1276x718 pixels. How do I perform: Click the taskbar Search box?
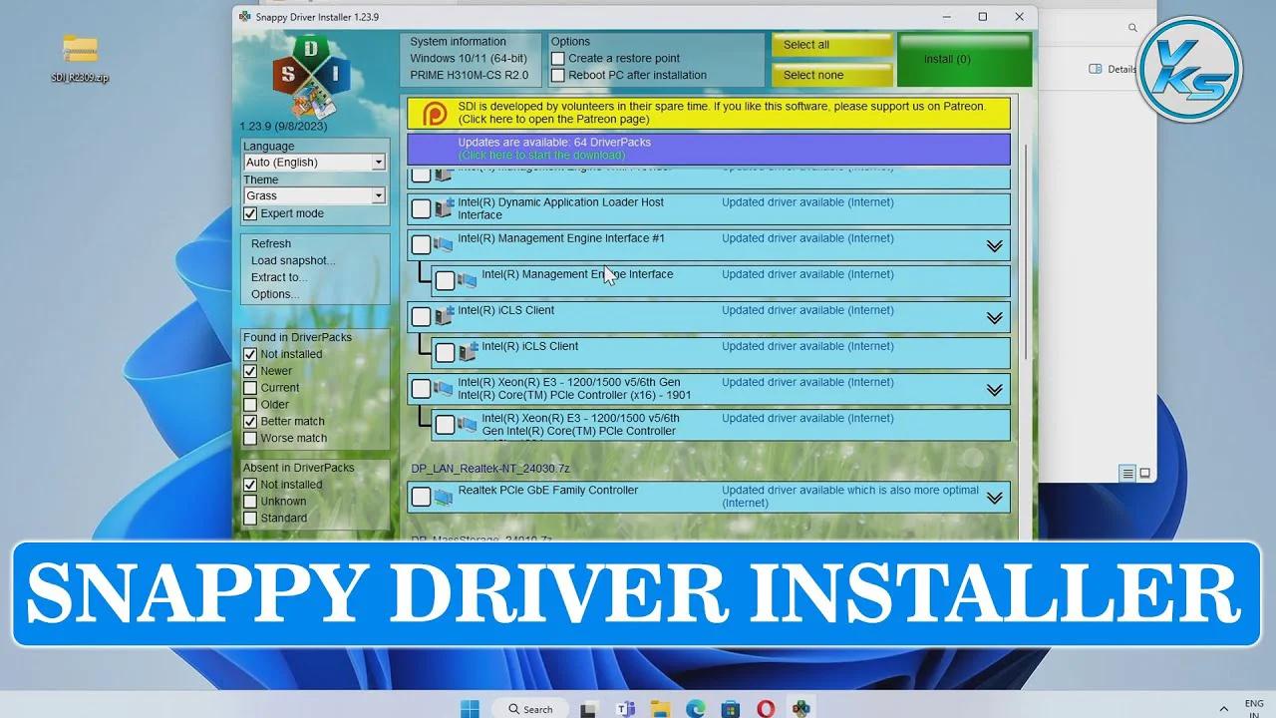(x=531, y=708)
